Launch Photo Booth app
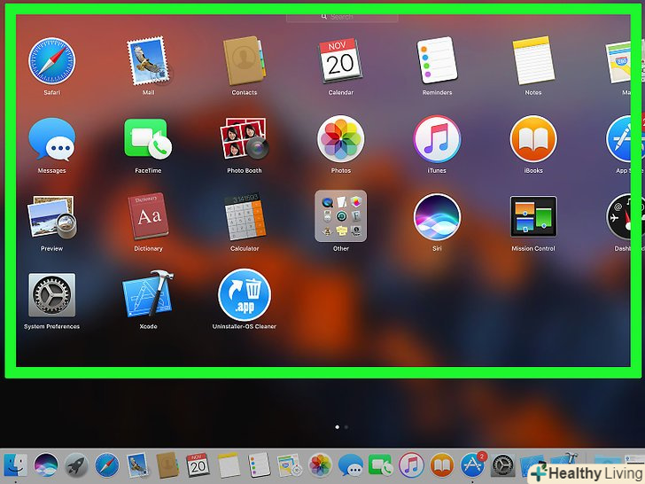Screen dimensions: 645x484 [x=245, y=138]
